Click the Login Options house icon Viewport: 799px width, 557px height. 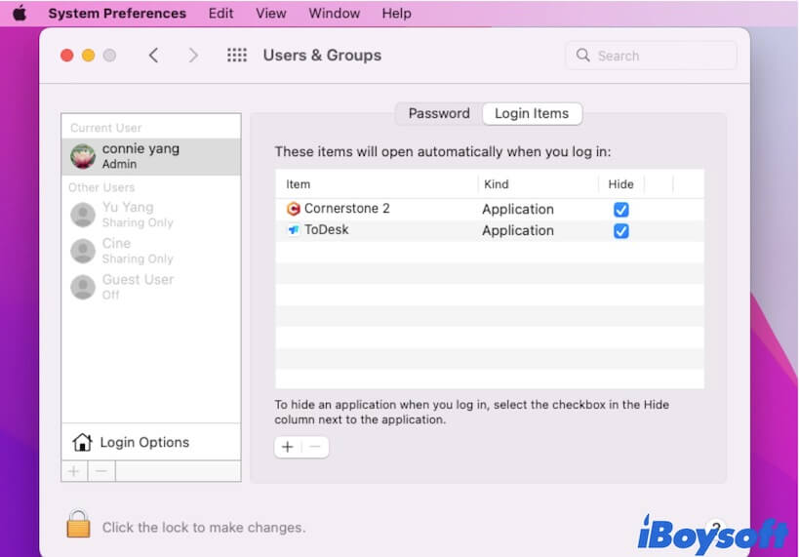pyautogui.click(x=82, y=442)
